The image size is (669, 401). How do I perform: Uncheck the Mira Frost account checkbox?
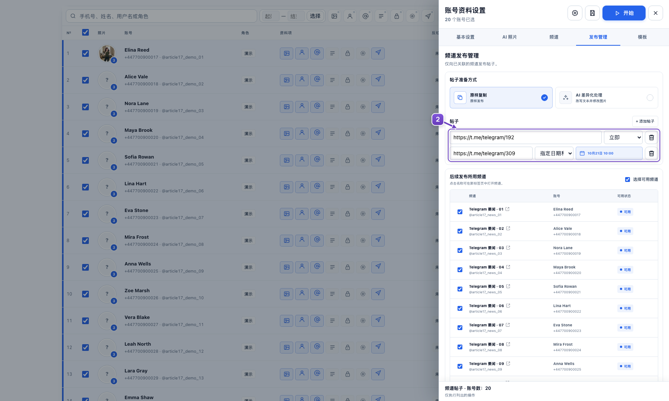pyautogui.click(x=85, y=241)
